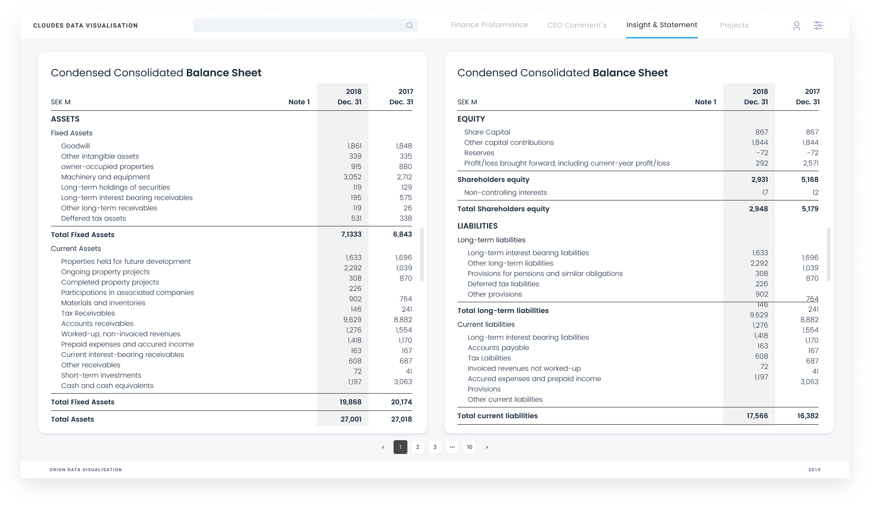Click inside the top search field
870x507 pixels.
pyautogui.click(x=298, y=25)
